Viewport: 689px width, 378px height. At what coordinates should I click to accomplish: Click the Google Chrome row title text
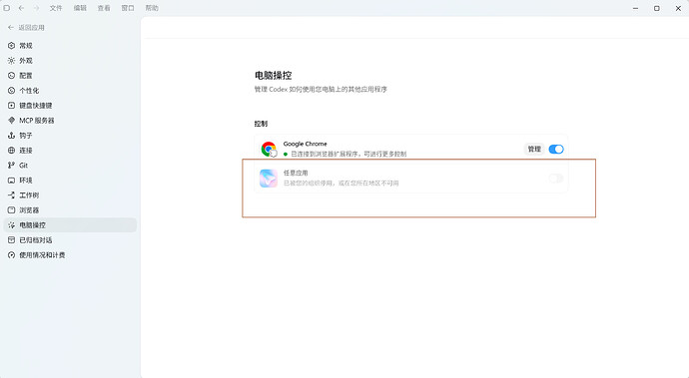[305, 144]
